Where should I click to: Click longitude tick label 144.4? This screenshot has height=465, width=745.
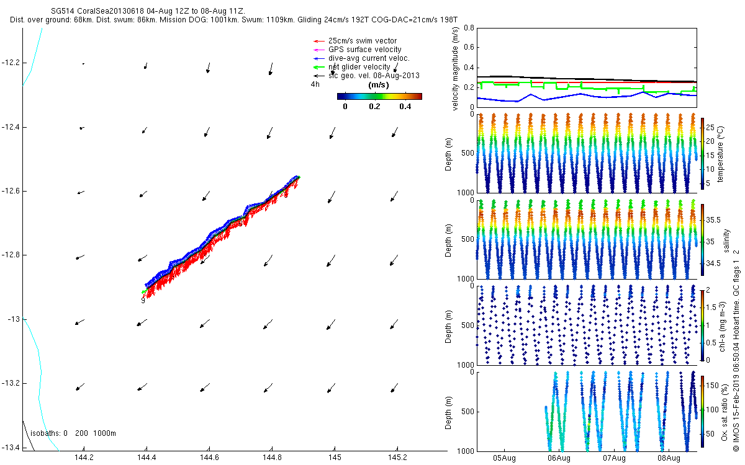coord(147,458)
